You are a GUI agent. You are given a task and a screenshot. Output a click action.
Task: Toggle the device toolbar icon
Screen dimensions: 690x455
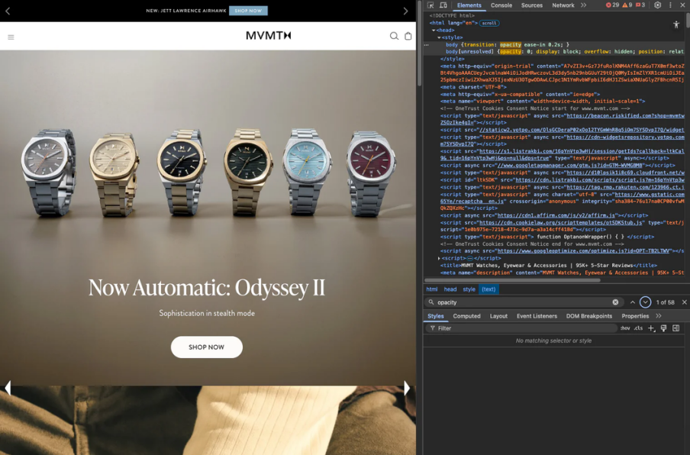(443, 5)
